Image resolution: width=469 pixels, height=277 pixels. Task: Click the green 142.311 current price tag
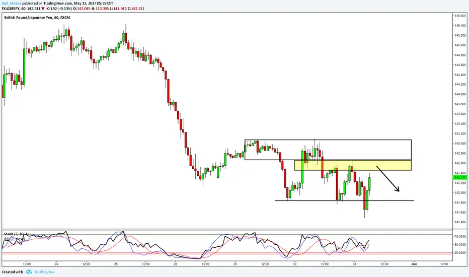pos(459,177)
